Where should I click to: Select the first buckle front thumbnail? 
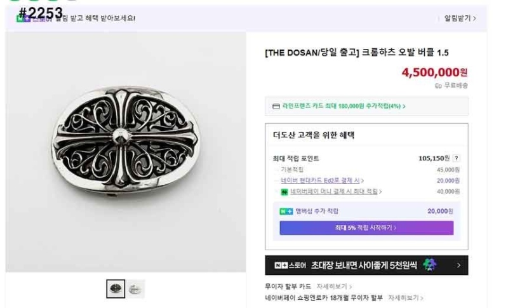116,289
